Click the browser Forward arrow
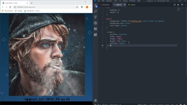The height and width of the screenshot is (105, 187). [6, 7]
